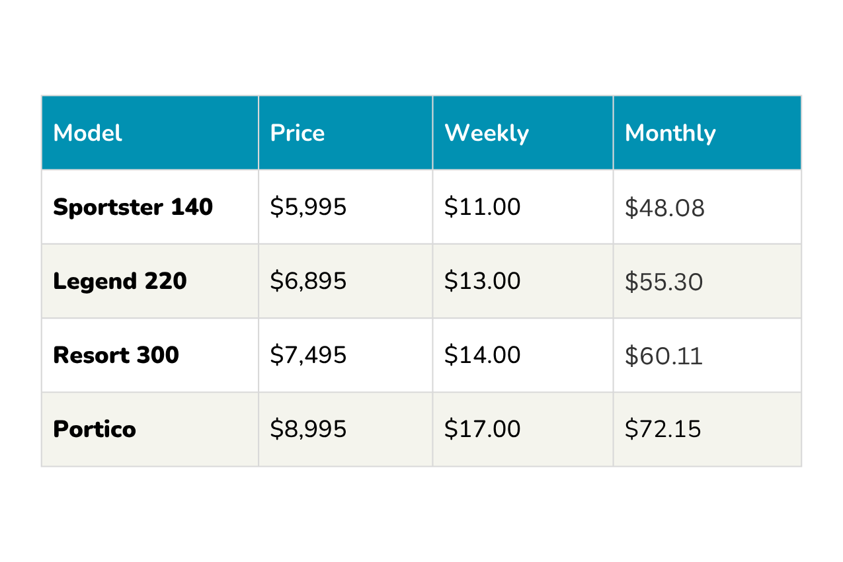Click the Resort 300 model name
The width and height of the screenshot is (843, 562).
click(116, 355)
